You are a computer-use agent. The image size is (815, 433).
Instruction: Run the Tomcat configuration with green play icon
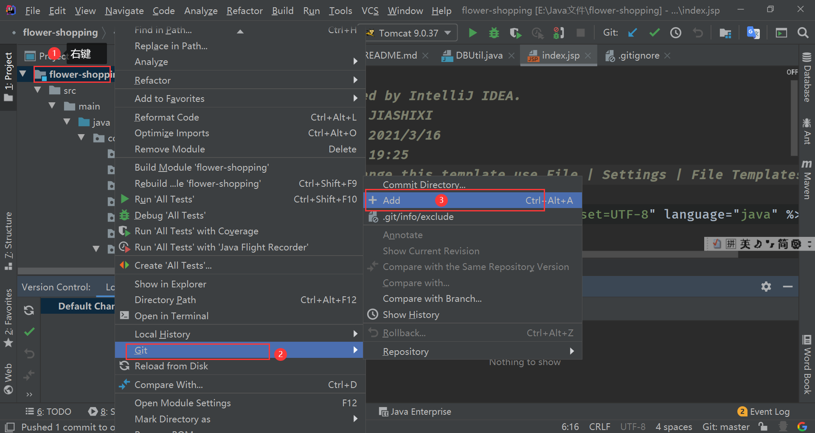pos(472,33)
